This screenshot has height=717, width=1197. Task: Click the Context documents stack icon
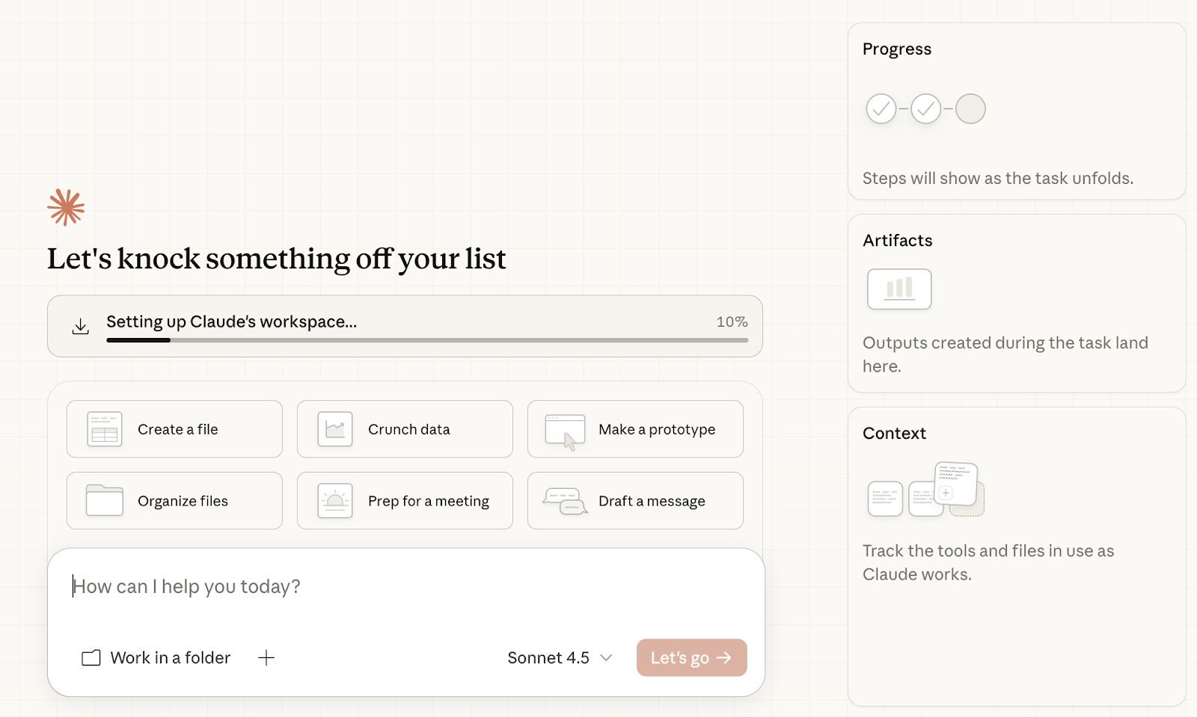(925, 490)
